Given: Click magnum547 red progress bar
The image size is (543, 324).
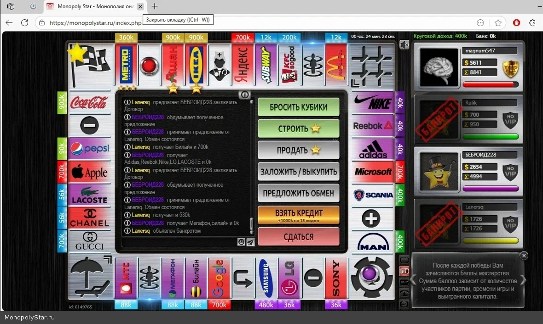Looking at the screenshot, I should [491, 84].
